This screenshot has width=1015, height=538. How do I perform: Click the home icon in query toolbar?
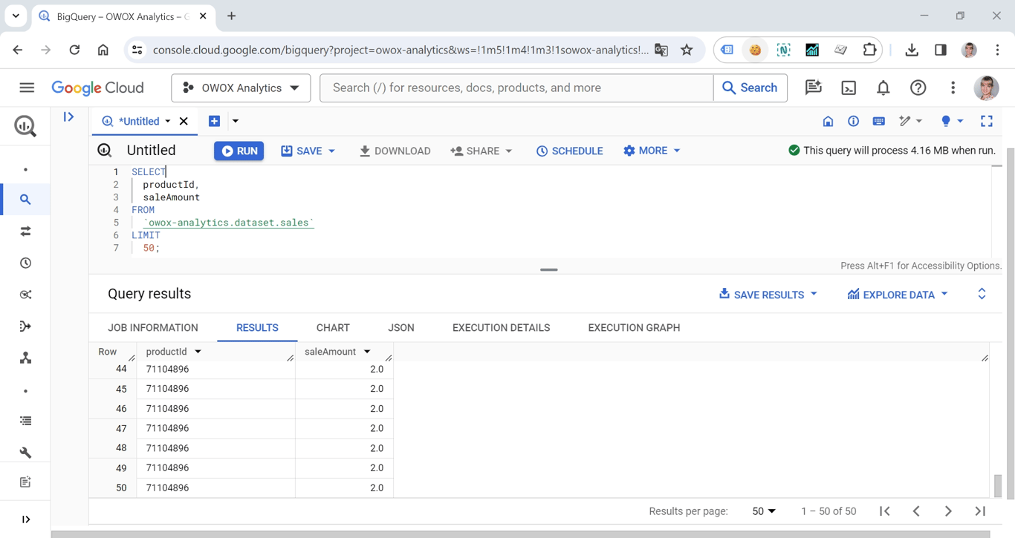tap(828, 121)
